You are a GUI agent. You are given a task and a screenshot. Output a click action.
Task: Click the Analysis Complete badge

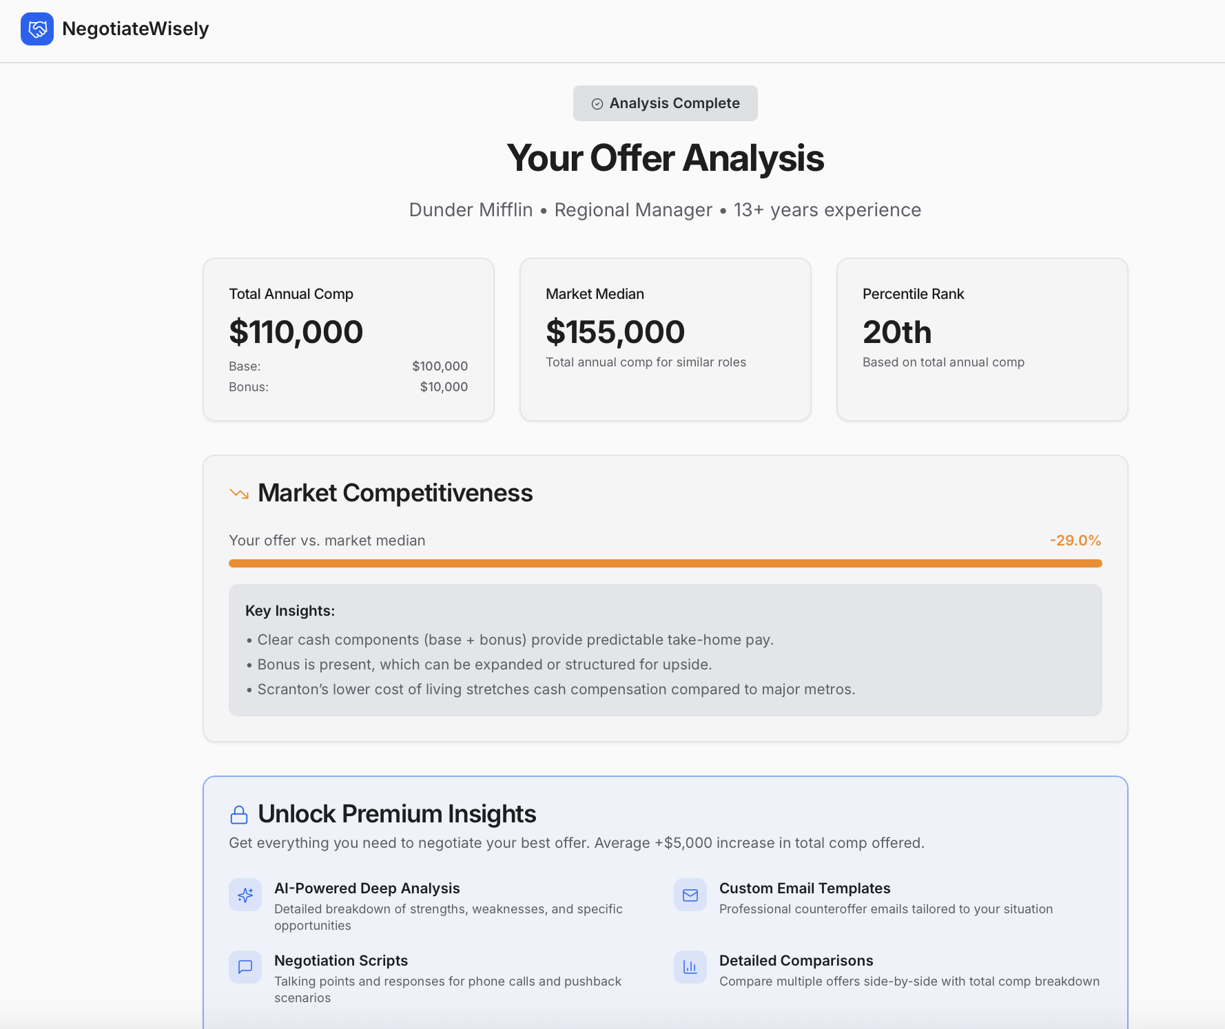[665, 103]
